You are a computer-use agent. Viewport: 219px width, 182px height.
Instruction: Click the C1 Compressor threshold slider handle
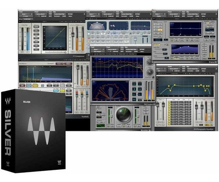pyautogui.click(x=29, y=28)
